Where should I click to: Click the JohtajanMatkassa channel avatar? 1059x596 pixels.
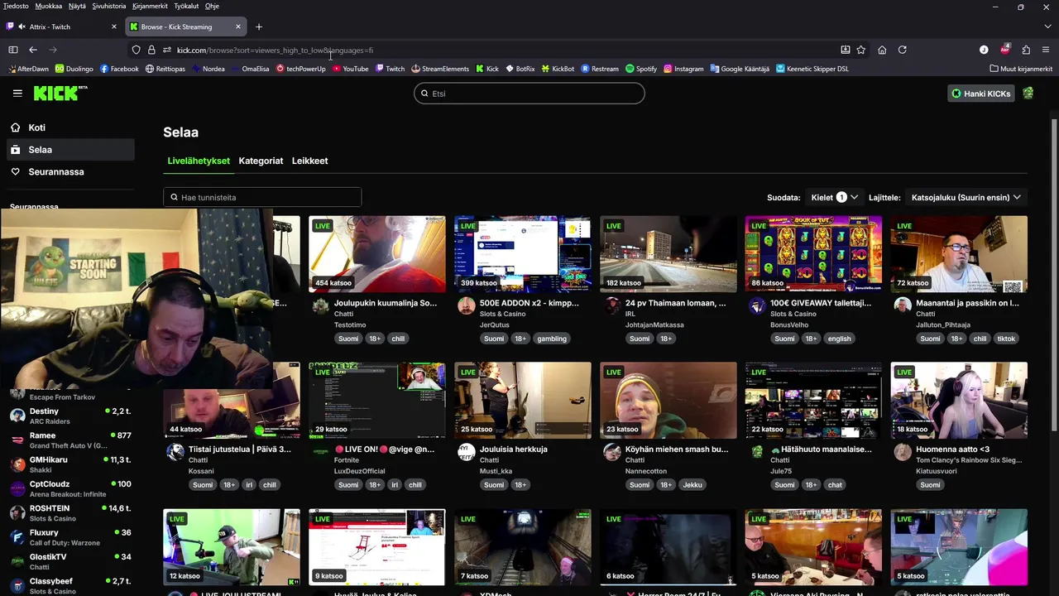(612, 305)
